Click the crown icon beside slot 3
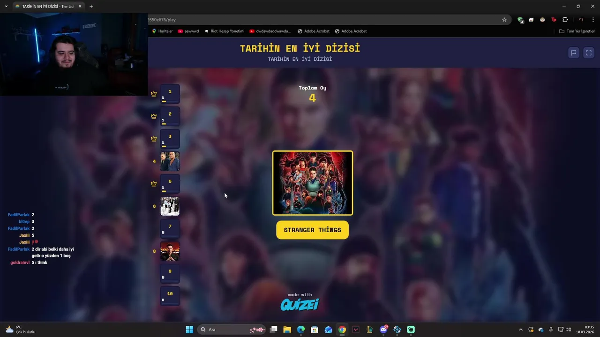 (154, 139)
